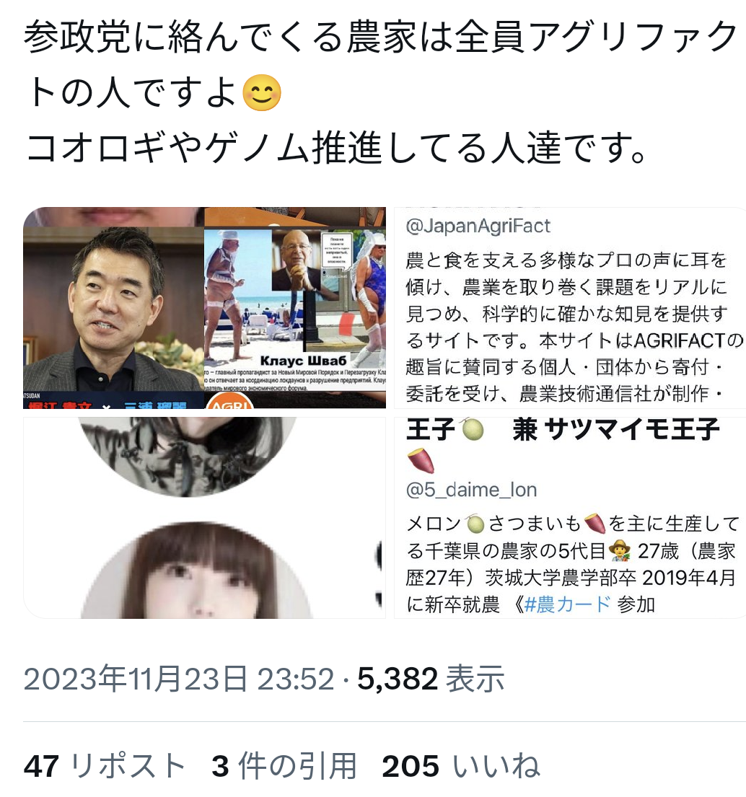Open the bottom-left image with circular avatars
The height and width of the screenshot is (797, 746).
204,517
